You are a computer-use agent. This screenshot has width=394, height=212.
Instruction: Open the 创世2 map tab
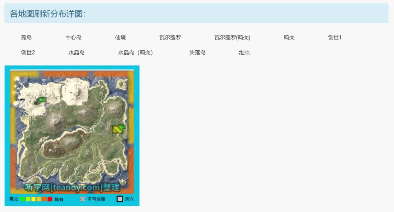(x=28, y=53)
